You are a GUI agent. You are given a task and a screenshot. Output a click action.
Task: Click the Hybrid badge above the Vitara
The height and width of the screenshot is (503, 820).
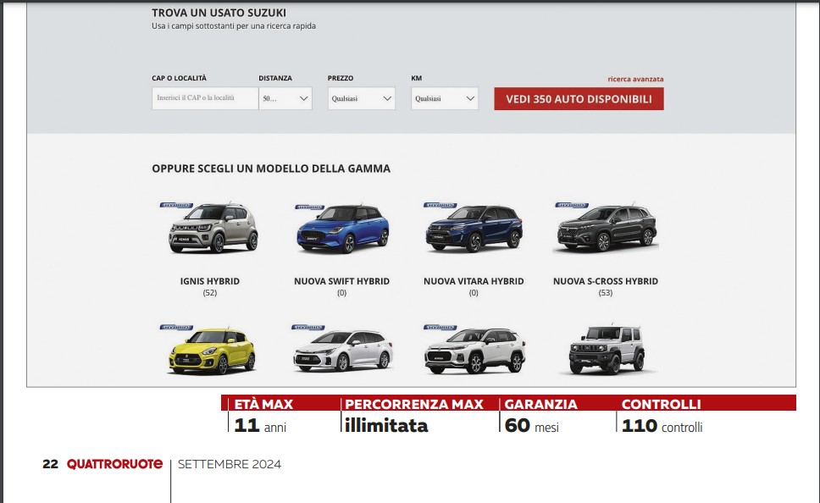click(440, 205)
